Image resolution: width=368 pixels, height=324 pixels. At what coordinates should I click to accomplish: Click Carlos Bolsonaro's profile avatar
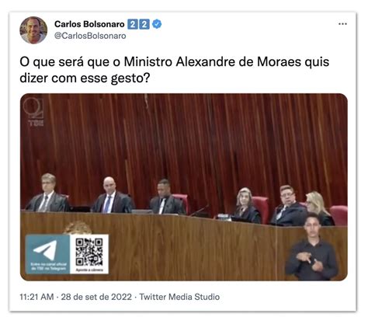tap(33, 30)
